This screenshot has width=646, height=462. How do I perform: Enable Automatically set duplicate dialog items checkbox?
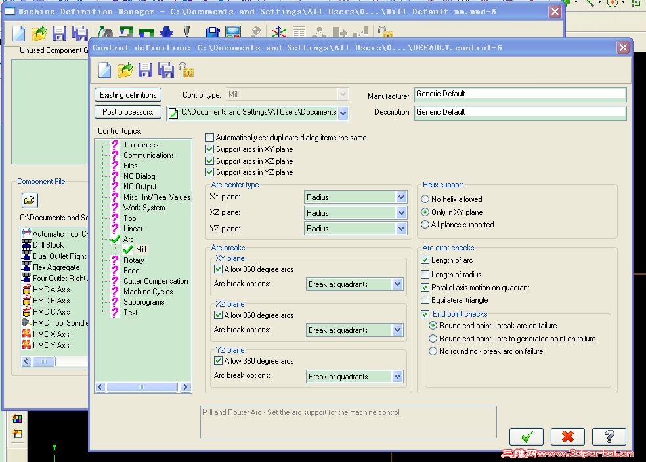209,138
